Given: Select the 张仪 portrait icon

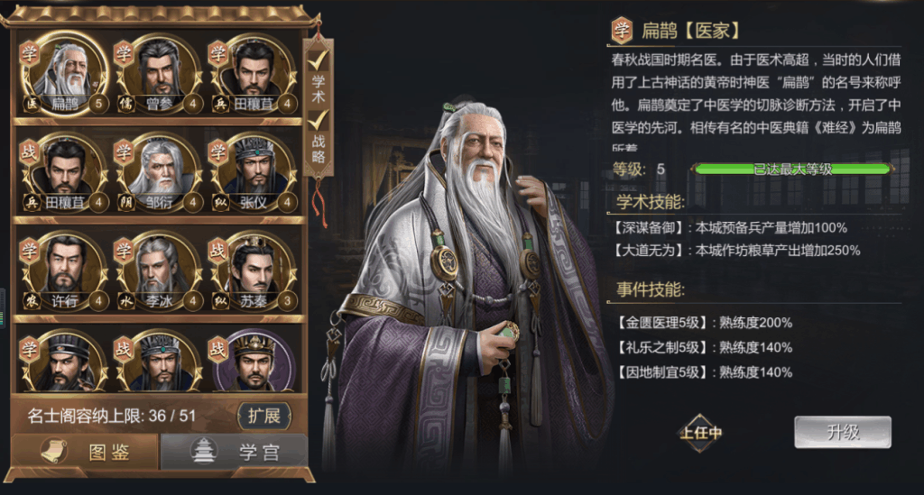Looking at the screenshot, I should click(x=254, y=174).
